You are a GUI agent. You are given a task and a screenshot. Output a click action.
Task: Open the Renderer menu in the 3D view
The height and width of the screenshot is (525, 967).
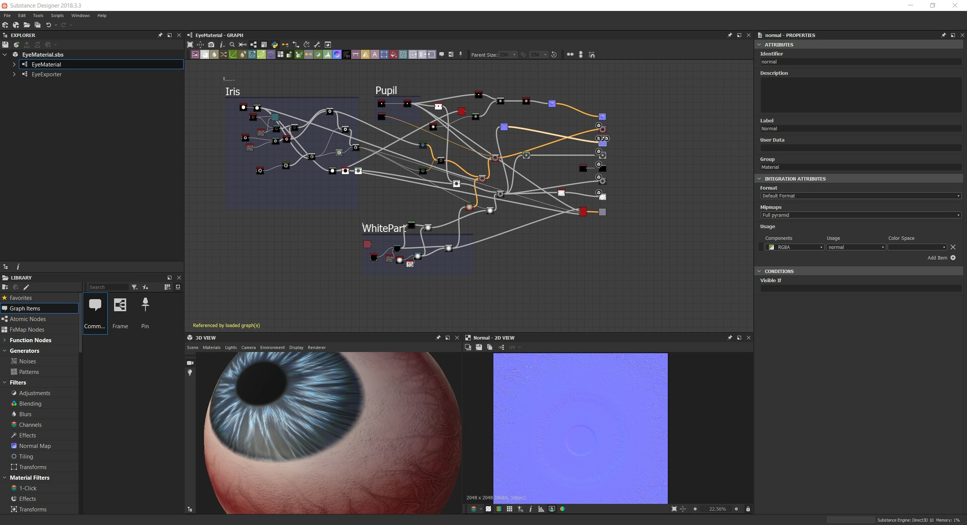[316, 347]
